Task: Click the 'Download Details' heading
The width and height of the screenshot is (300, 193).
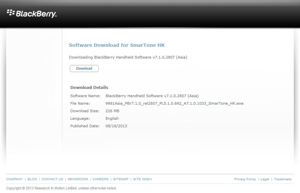Action: pos(89,87)
